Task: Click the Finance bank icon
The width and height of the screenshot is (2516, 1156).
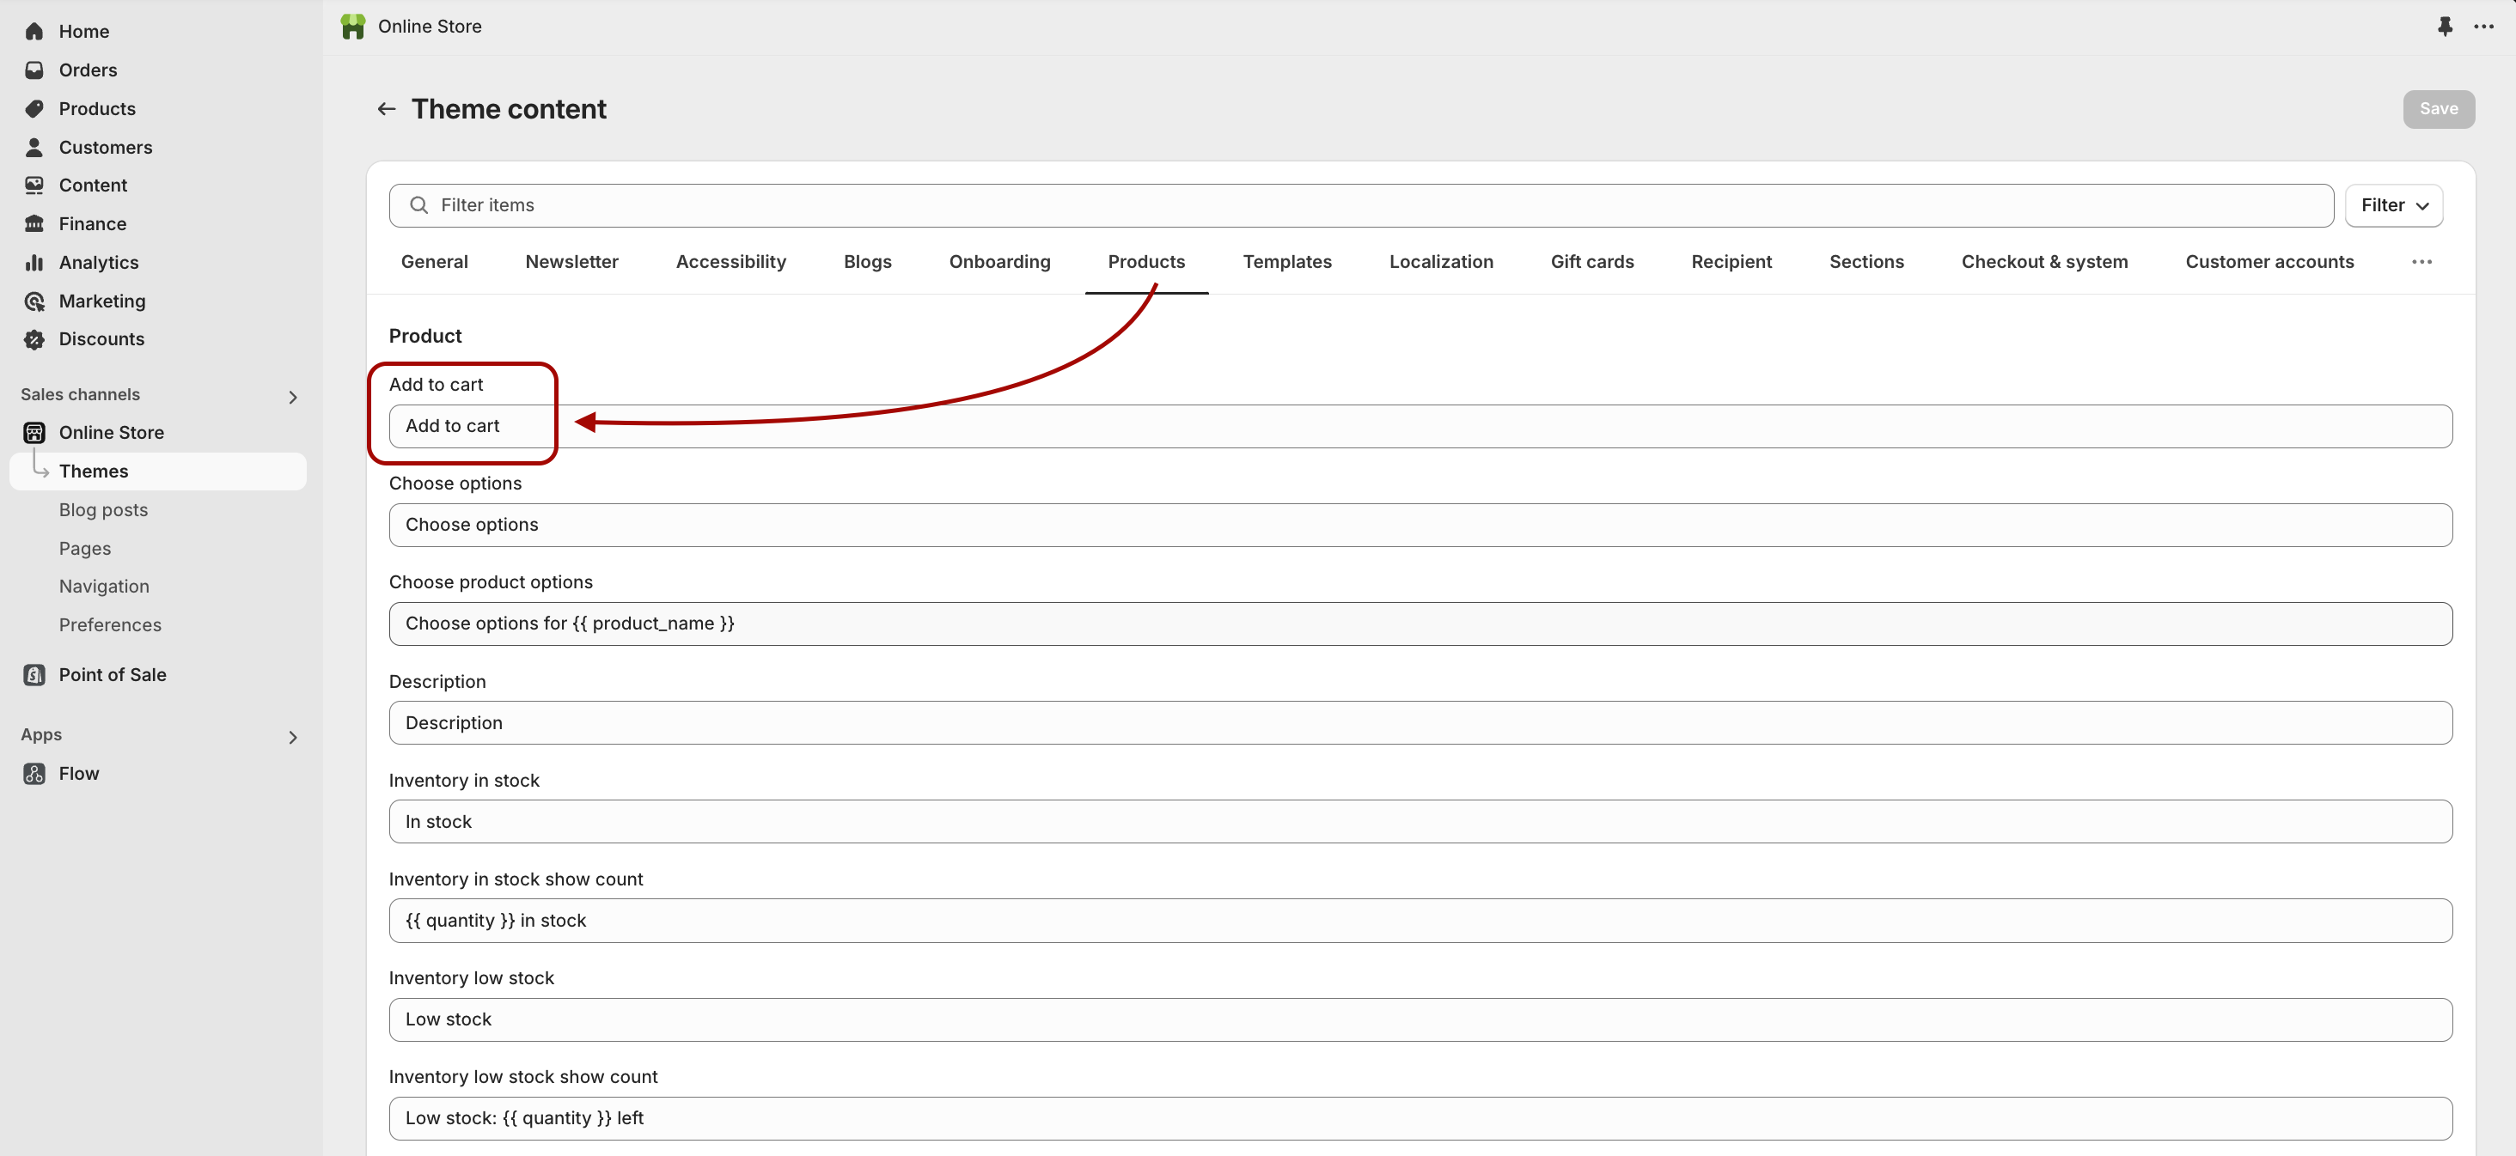Action: 34,223
